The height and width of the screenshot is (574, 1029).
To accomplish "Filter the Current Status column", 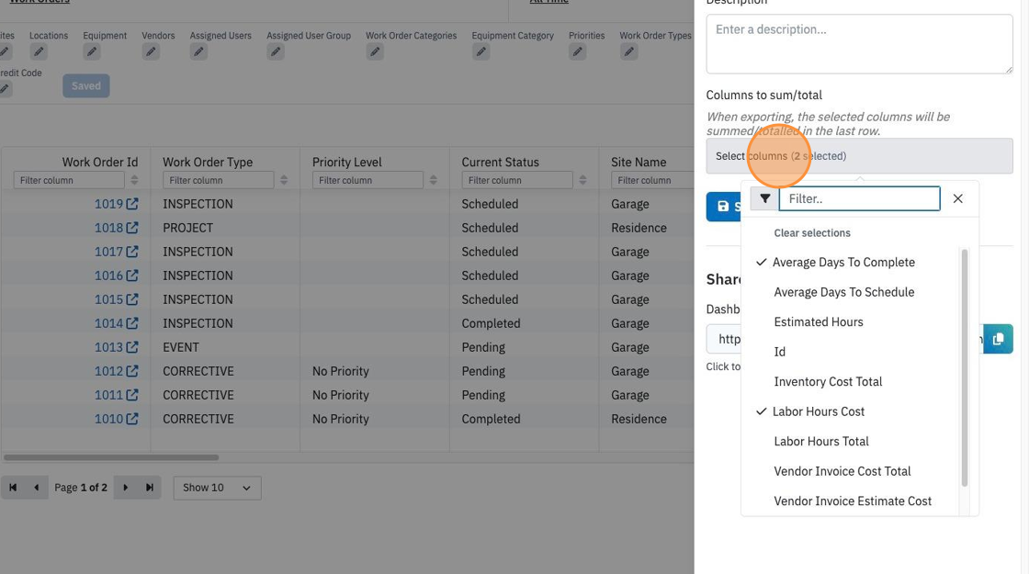I will [517, 180].
